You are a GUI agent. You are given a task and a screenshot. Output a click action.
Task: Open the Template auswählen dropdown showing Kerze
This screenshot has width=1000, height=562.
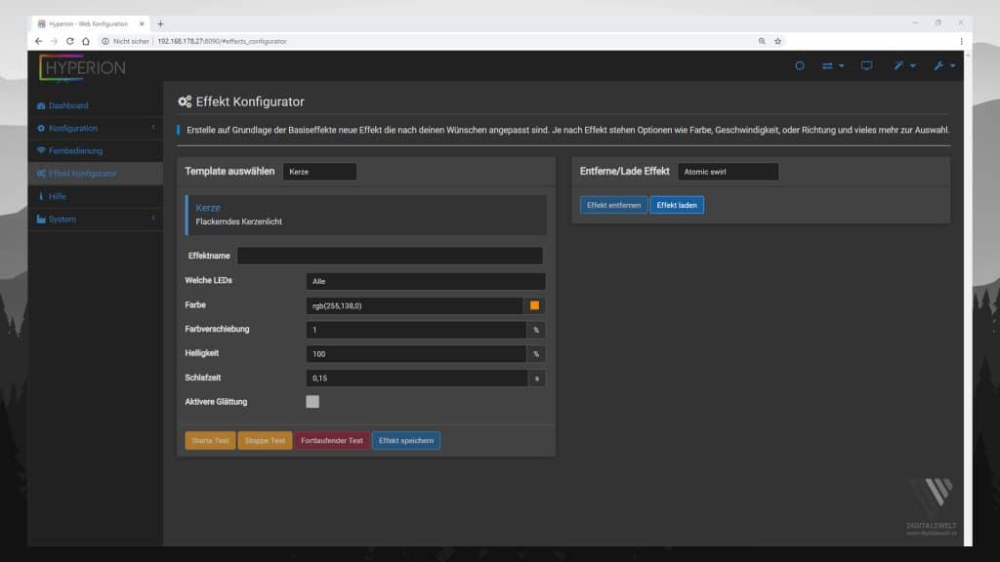320,170
